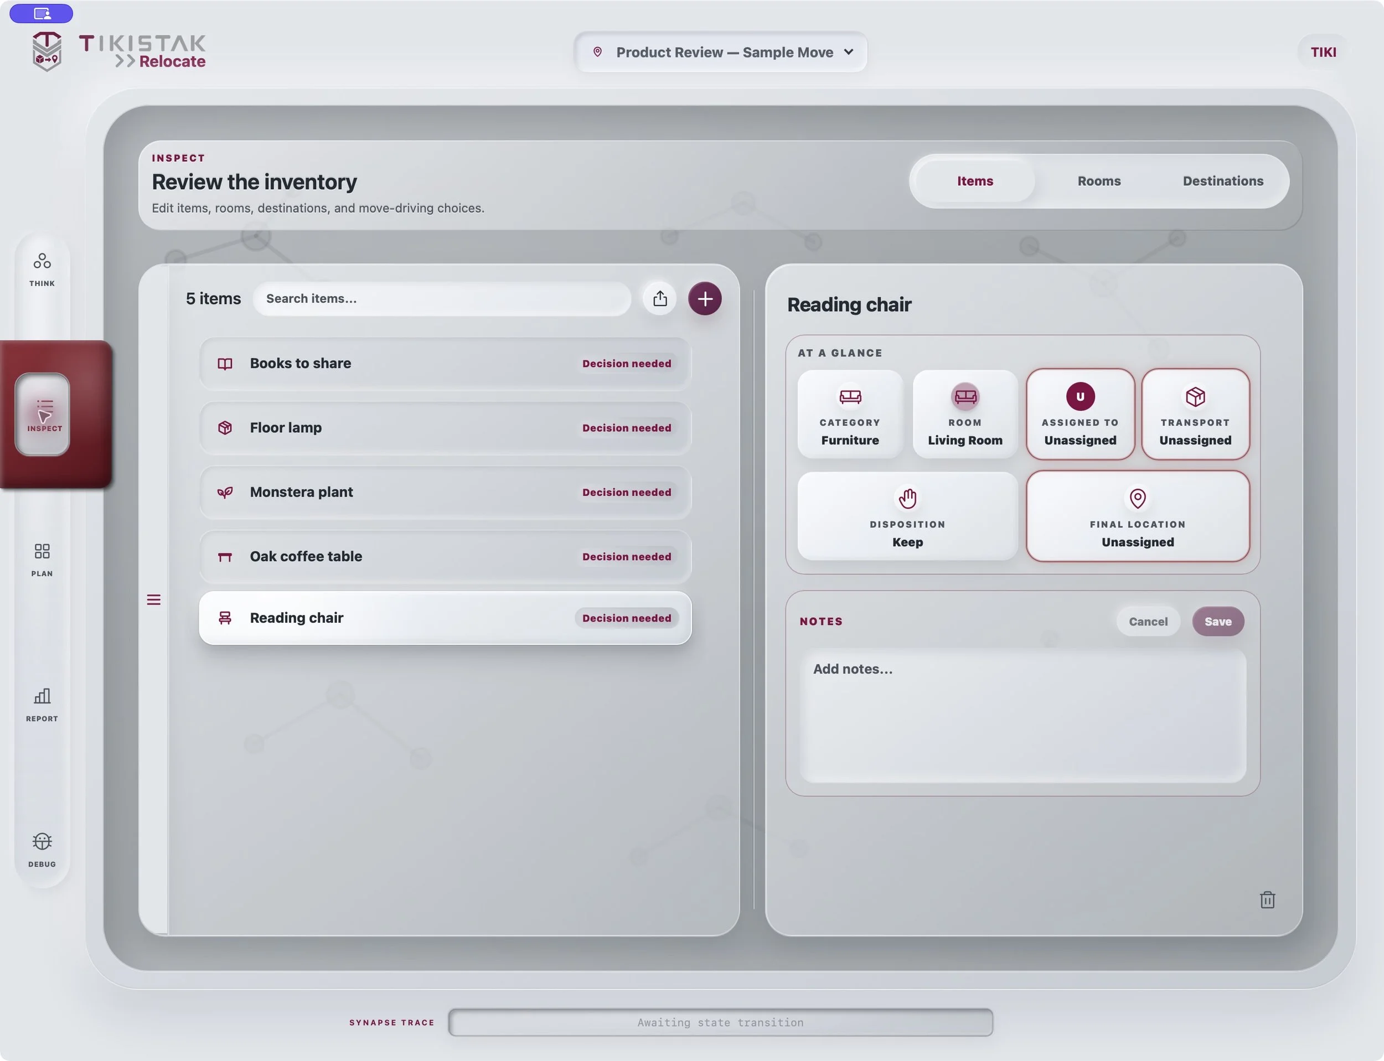Delete Reading chair with trash icon
The height and width of the screenshot is (1061, 1384).
1267,900
